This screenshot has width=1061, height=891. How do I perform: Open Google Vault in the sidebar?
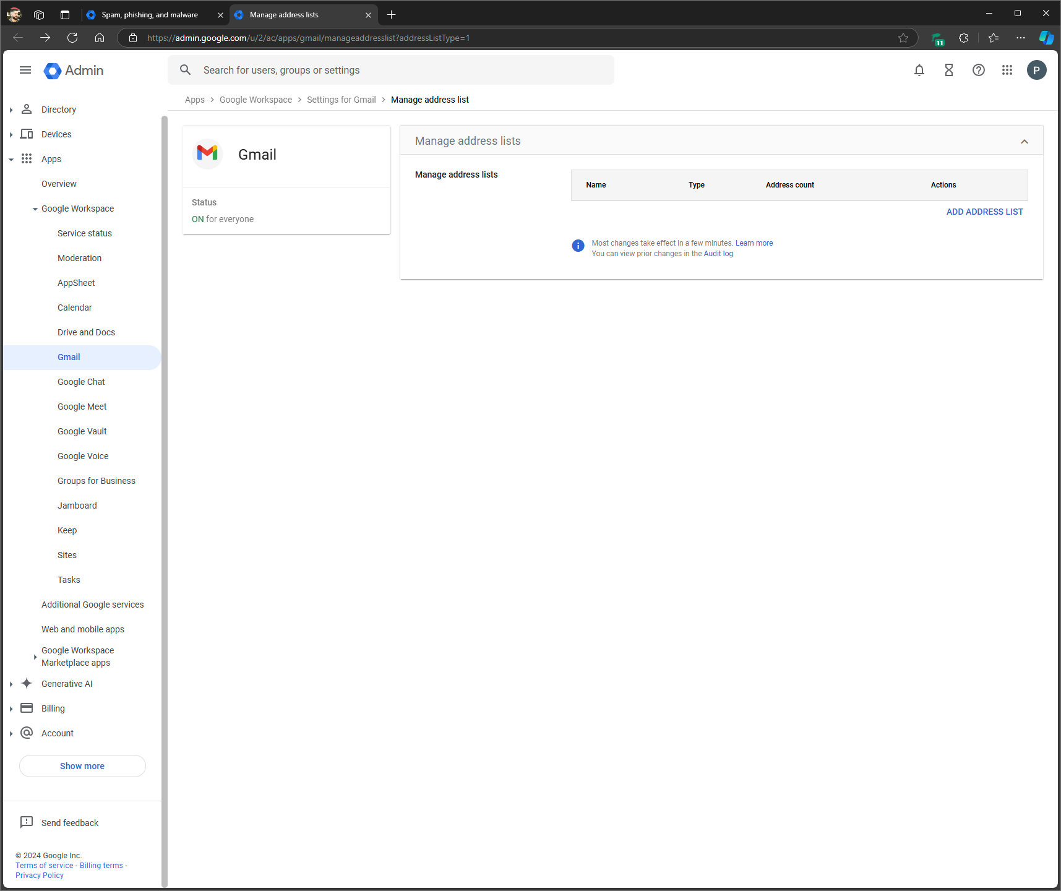pyautogui.click(x=82, y=431)
